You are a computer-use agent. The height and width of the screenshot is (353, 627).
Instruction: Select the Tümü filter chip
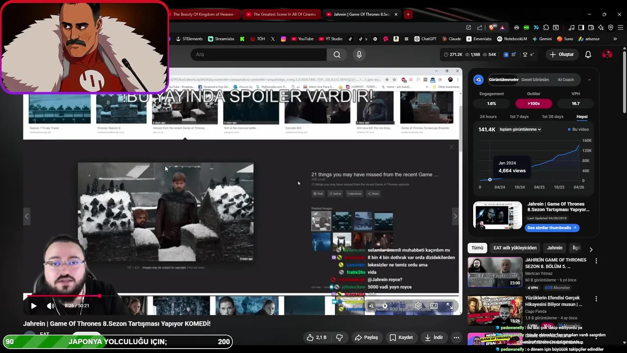point(477,248)
